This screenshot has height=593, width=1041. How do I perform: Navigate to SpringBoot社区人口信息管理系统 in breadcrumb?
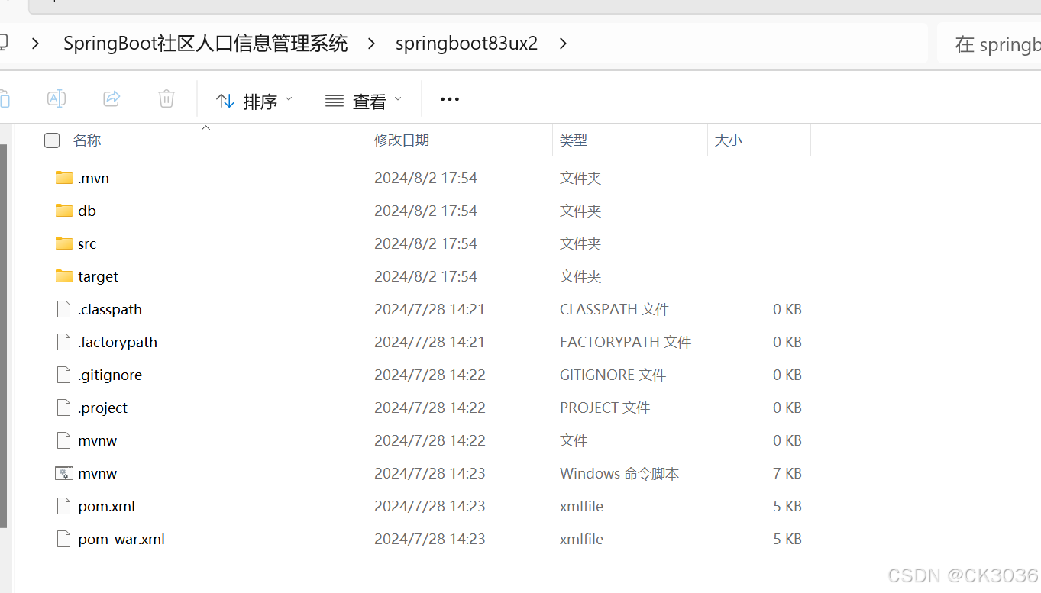pyautogui.click(x=205, y=43)
